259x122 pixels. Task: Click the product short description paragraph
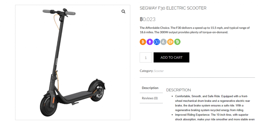(195, 30)
